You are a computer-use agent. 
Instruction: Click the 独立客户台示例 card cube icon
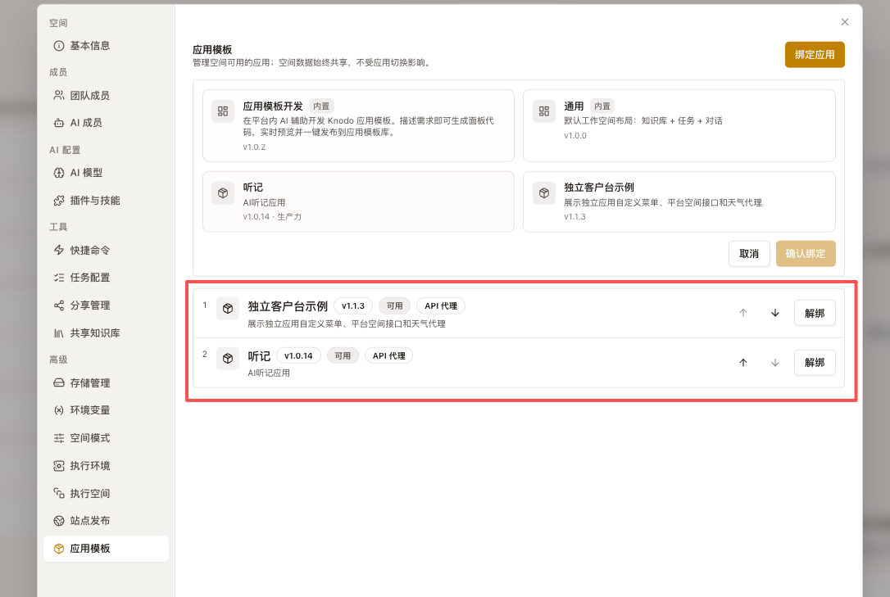coord(544,192)
